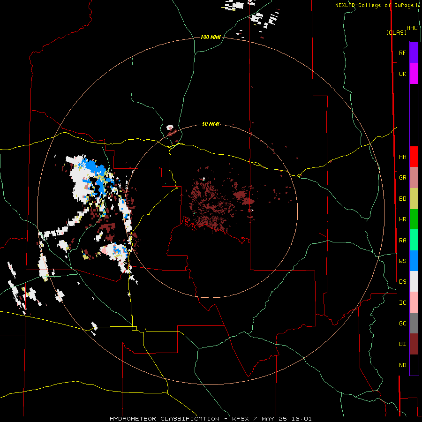Viewport: 422px width, 422px height.
Task: Click the 'ND' legend label
Action: (402, 365)
